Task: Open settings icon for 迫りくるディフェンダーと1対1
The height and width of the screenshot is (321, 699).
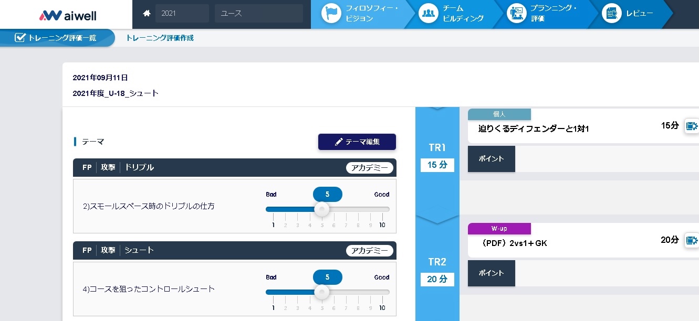Action: 692,126
